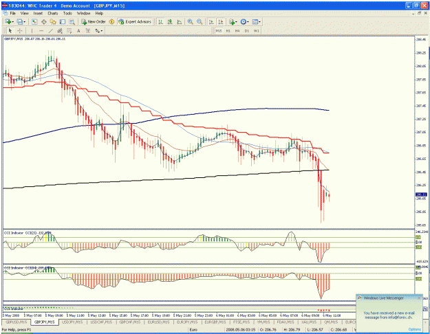This screenshot has height=334, width=430.
Task: Switch to the FTSE,M15 chart tab
Action: tap(241, 322)
